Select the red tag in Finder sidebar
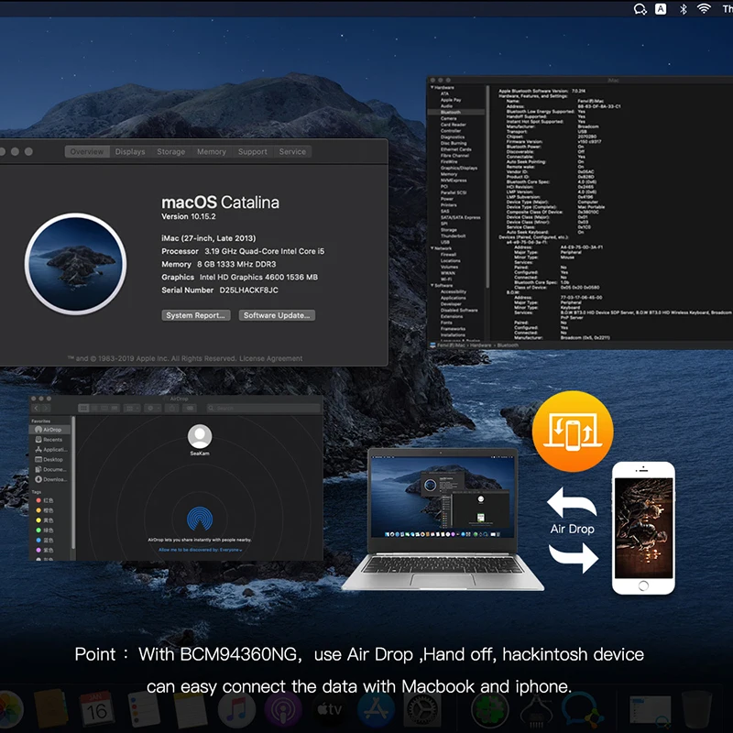This screenshot has width=733, height=733. 38,501
